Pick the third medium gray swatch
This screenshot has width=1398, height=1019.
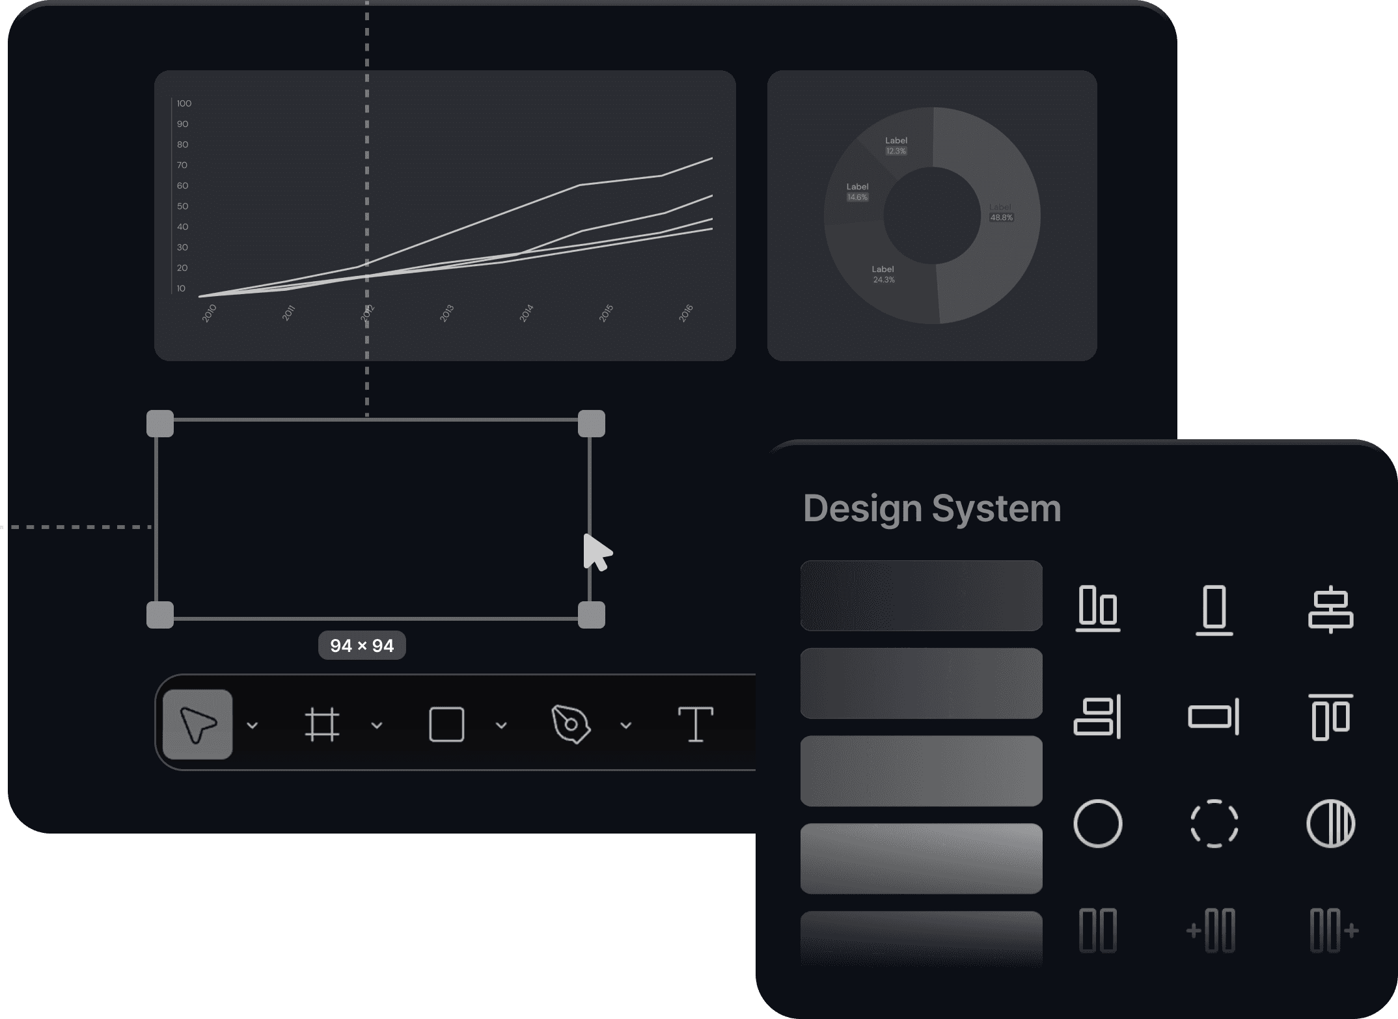point(921,771)
